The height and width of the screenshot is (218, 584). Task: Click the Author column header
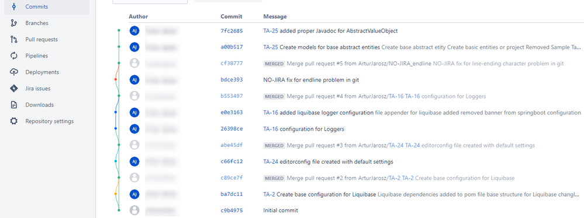click(x=138, y=17)
